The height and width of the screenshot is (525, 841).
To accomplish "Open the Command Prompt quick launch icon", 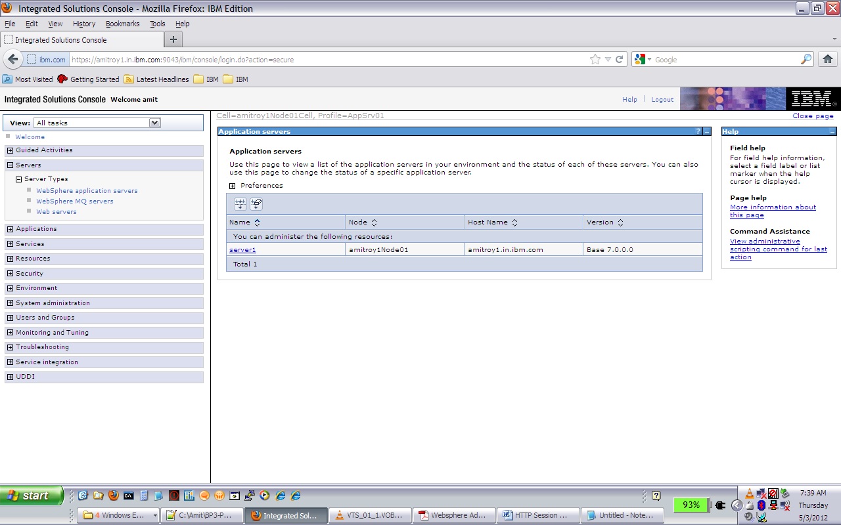I will coord(129,495).
